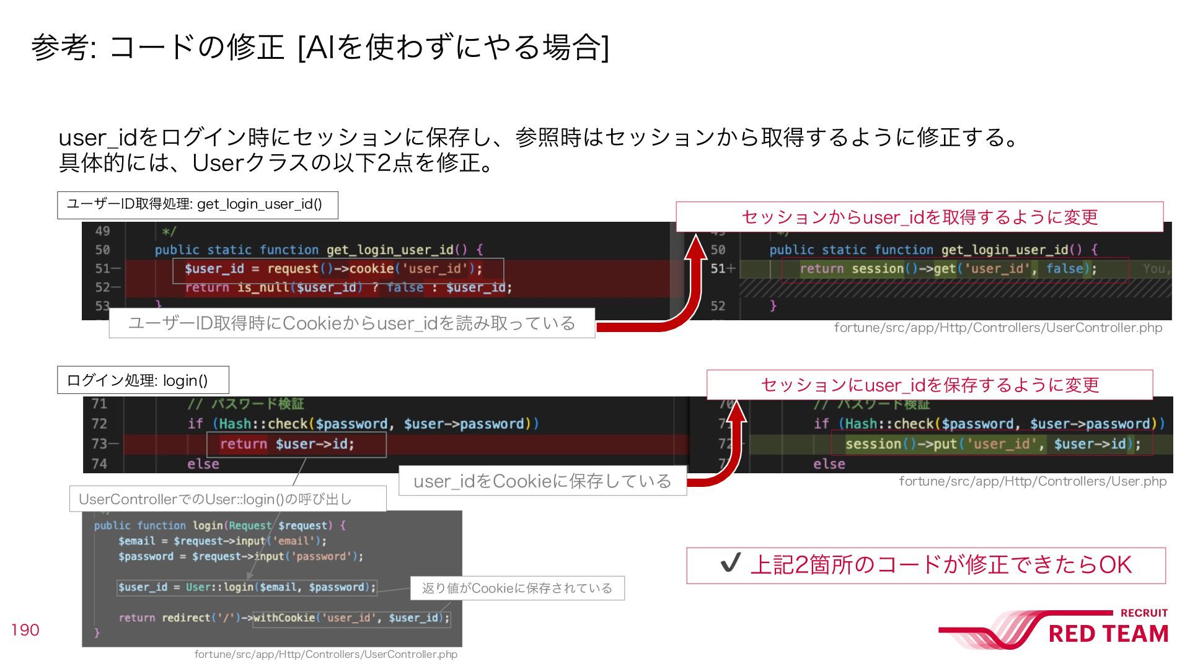The image size is (1190, 669).
Task: Click the UserControllerでのUser::login()の呼び出し label
Action: click(228, 499)
